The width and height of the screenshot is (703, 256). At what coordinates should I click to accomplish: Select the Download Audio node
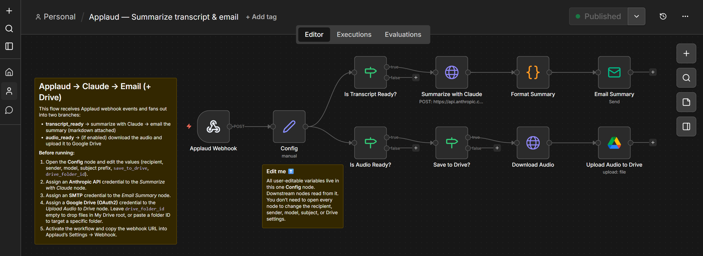tap(533, 143)
